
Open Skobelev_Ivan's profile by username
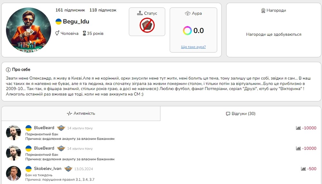(48, 169)
